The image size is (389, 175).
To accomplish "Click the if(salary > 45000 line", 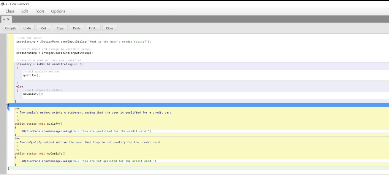I will [49, 64].
